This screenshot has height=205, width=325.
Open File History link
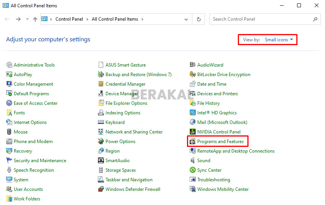(208, 103)
